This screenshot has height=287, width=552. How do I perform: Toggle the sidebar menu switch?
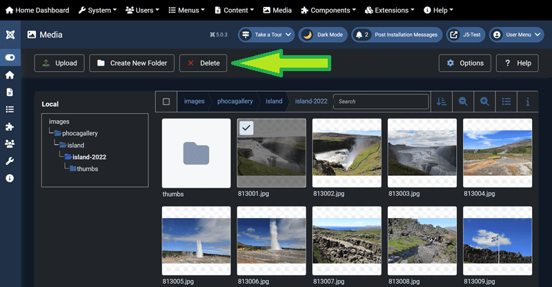[x=10, y=57]
